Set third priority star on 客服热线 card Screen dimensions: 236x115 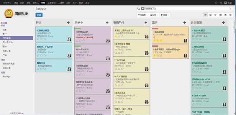(45, 69)
